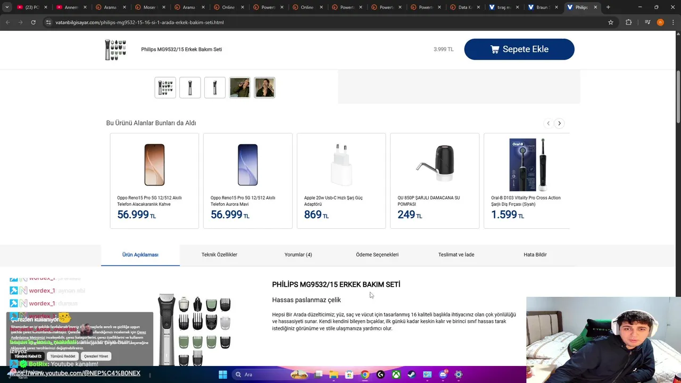Click sticky header Philips product thumbnail
The image size is (681, 383).
click(115, 49)
